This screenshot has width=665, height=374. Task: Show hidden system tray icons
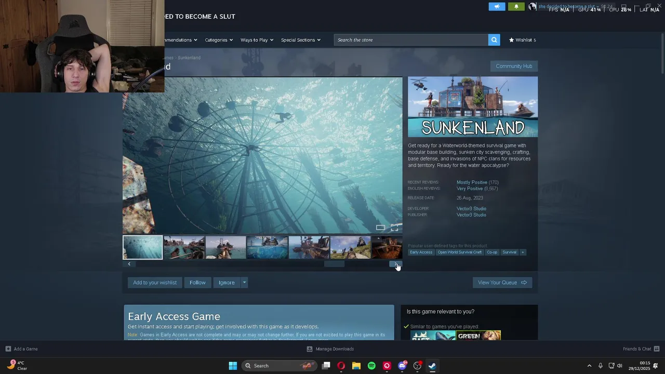(x=589, y=366)
